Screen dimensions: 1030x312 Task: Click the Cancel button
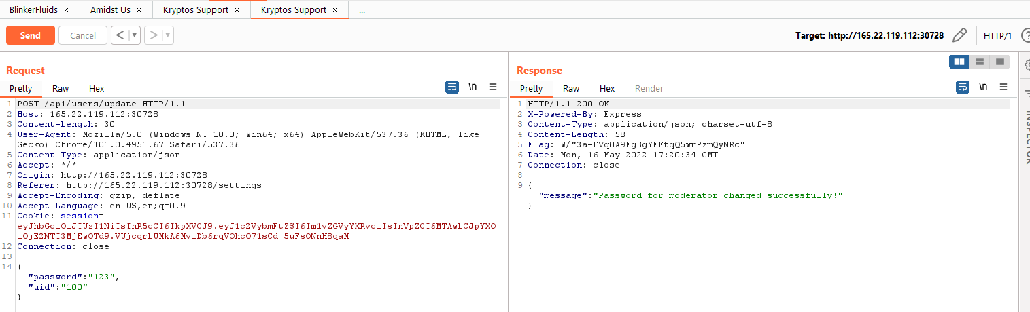tap(83, 35)
